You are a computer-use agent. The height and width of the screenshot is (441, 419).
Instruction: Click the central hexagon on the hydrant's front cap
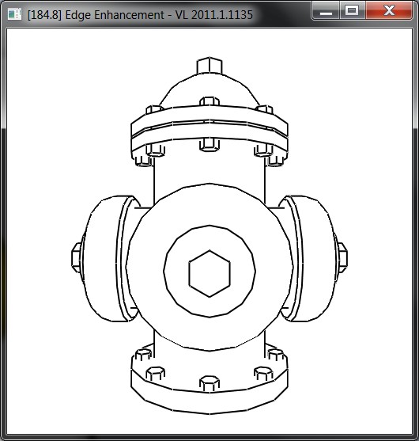[209, 273]
